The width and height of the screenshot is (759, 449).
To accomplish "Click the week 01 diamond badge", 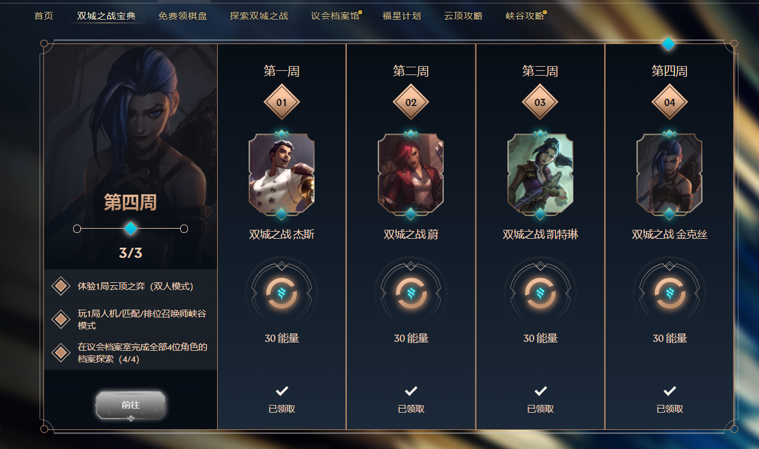I will (x=281, y=102).
